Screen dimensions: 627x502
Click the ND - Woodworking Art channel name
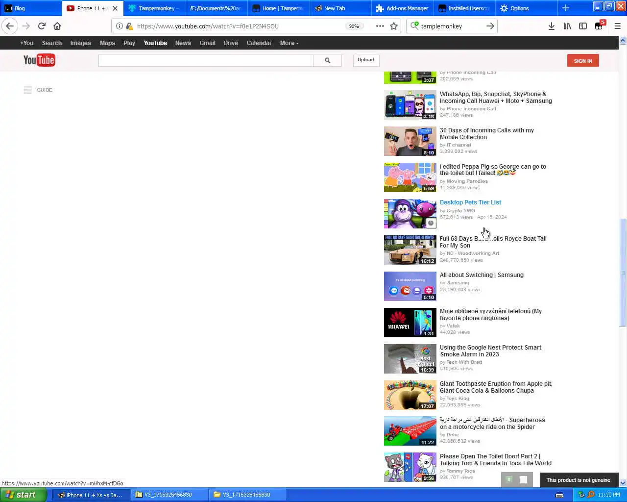coord(473,253)
